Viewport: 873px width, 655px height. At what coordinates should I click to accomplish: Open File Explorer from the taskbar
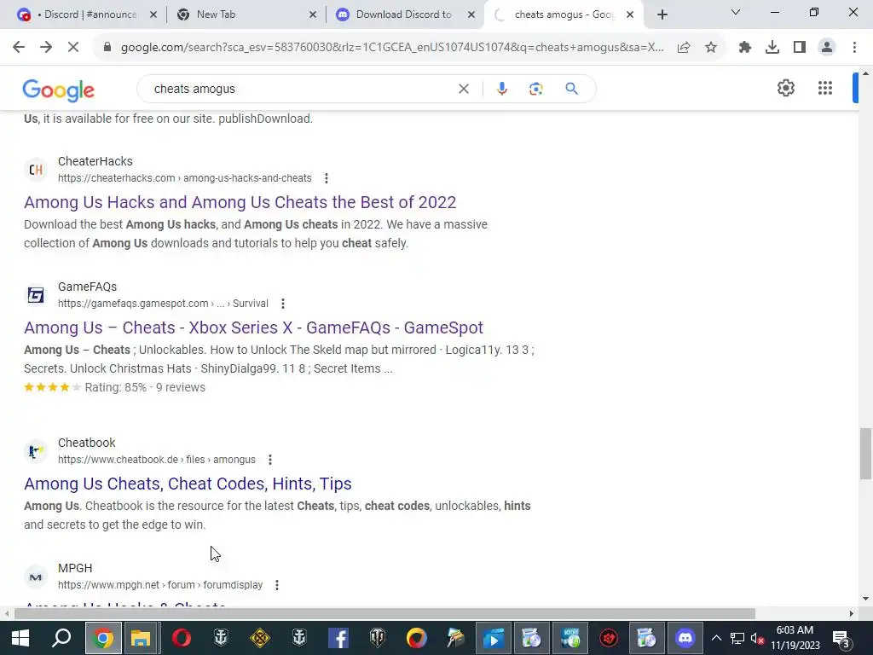pos(141,638)
